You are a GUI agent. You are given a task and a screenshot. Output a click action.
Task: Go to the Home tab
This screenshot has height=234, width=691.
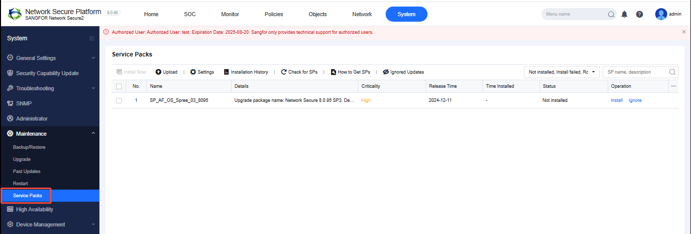coord(151,14)
